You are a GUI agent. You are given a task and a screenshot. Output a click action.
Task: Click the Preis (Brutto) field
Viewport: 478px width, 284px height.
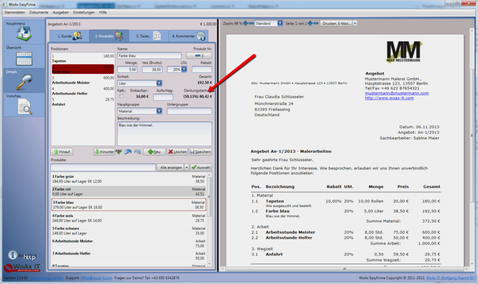[152, 69]
